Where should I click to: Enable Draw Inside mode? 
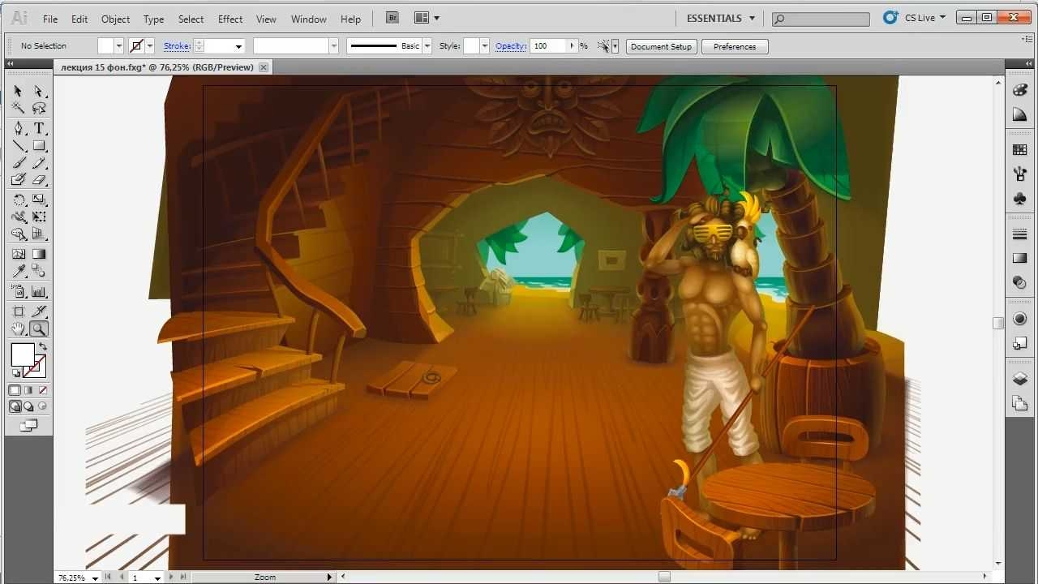pos(43,406)
